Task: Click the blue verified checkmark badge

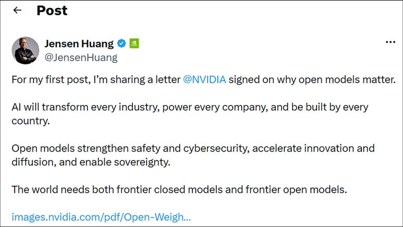Action: pyautogui.click(x=121, y=43)
